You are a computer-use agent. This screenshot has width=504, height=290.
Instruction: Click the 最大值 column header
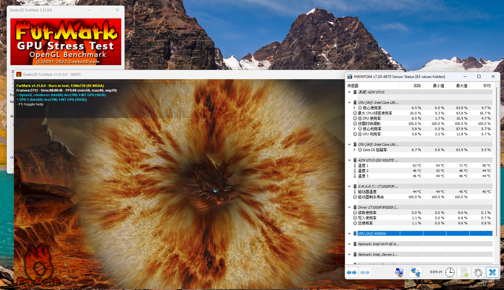[x=458, y=86]
